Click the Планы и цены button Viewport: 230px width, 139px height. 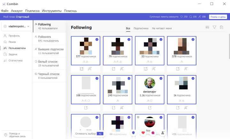tap(218, 17)
